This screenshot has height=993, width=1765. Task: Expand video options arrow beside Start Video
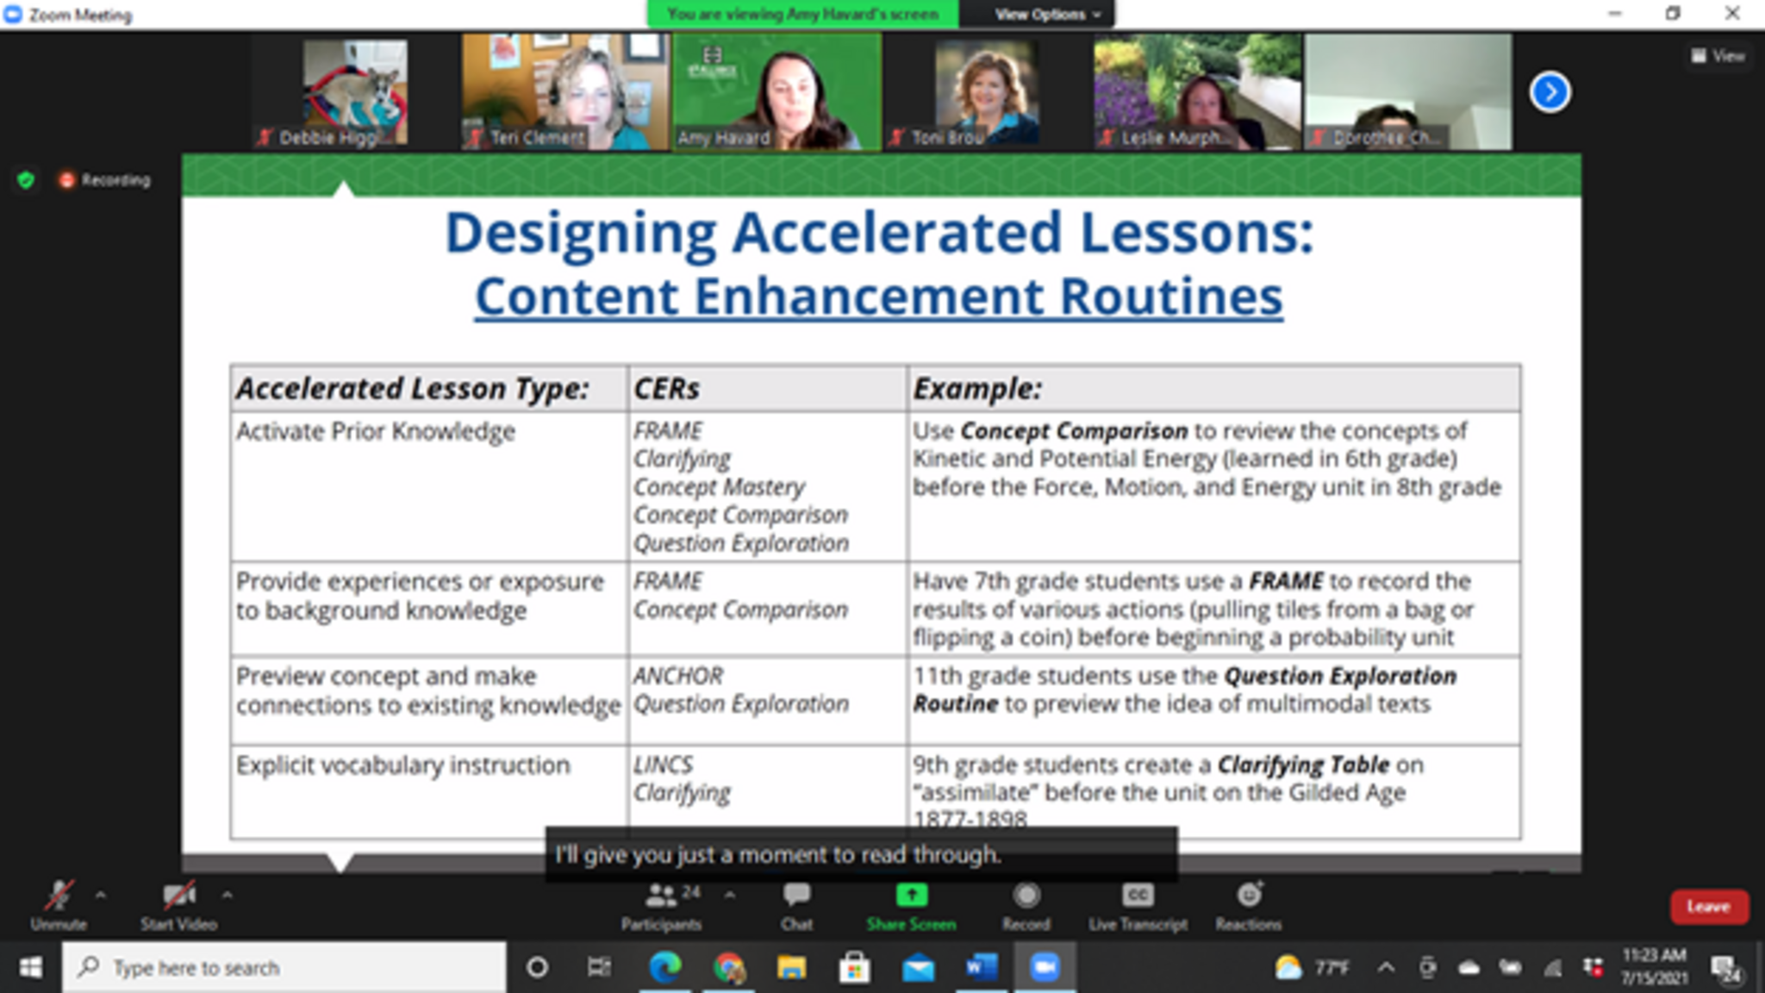click(x=227, y=895)
